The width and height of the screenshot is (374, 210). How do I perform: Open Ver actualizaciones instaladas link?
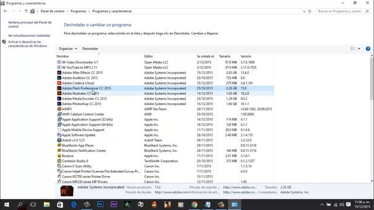29,36
